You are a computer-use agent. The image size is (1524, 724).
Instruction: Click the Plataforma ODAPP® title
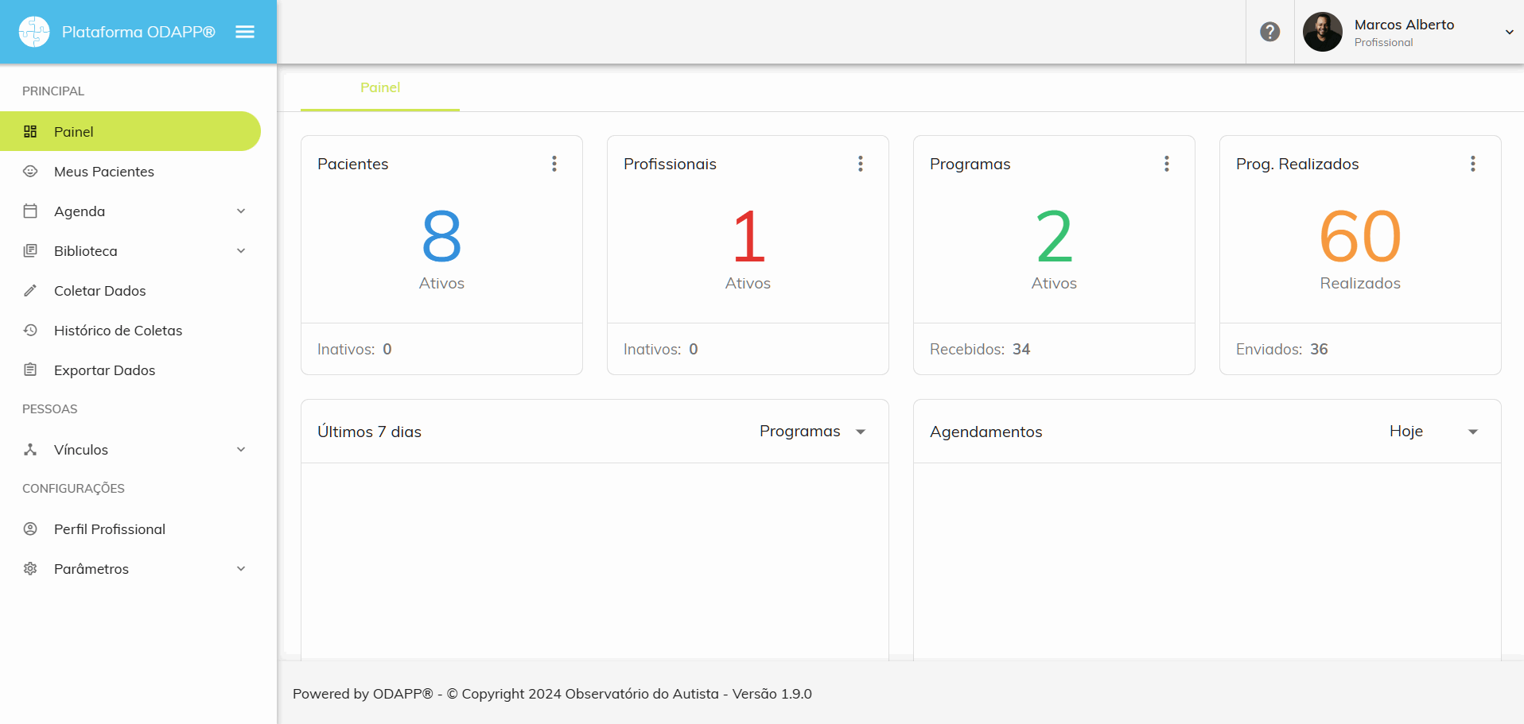138,32
